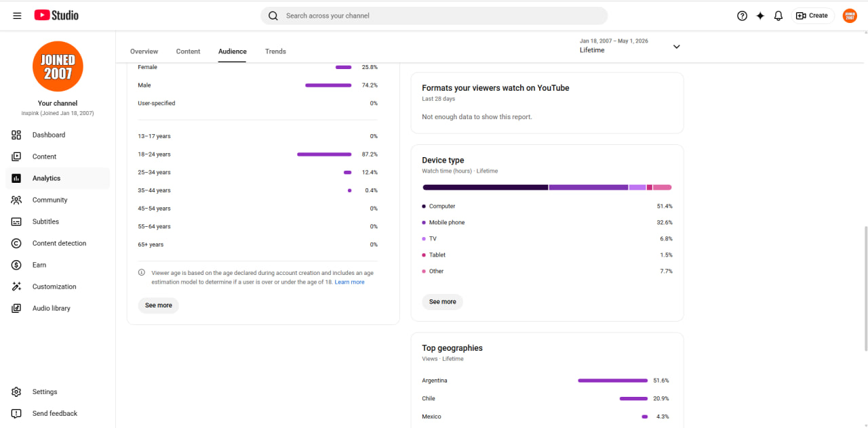
Task: Click the Your channel label
Action: 58,104
